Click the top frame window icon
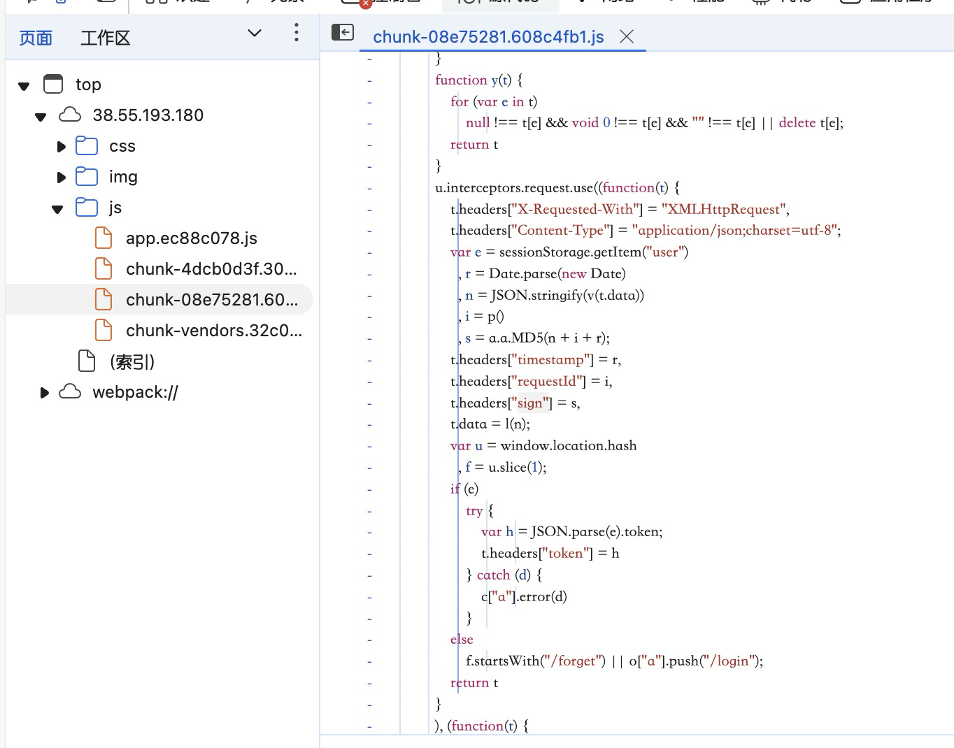Viewport: 954px width, 748px height. tap(53, 85)
